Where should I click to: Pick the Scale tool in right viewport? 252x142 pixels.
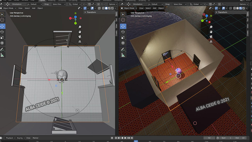click(123, 37)
